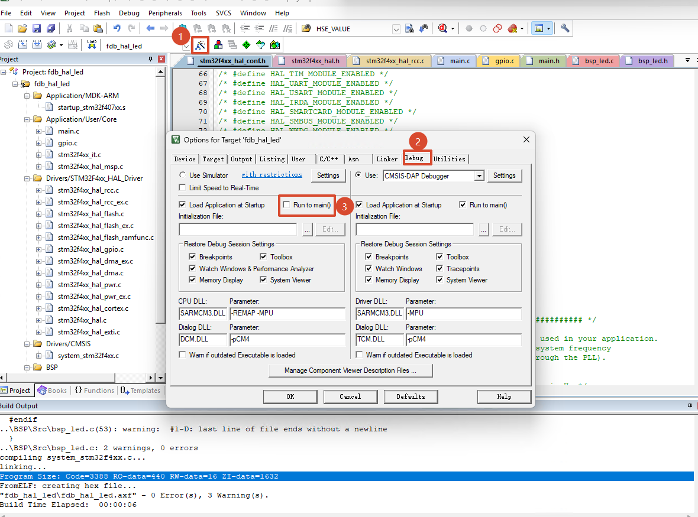Viewport: 698px width, 517px height.
Task: Open Manage Run-Time Environment green diamond icon
Action: point(247,45)
